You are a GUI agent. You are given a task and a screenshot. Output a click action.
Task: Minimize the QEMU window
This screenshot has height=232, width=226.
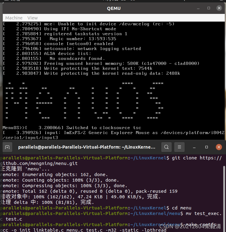[x=198, y=8]
